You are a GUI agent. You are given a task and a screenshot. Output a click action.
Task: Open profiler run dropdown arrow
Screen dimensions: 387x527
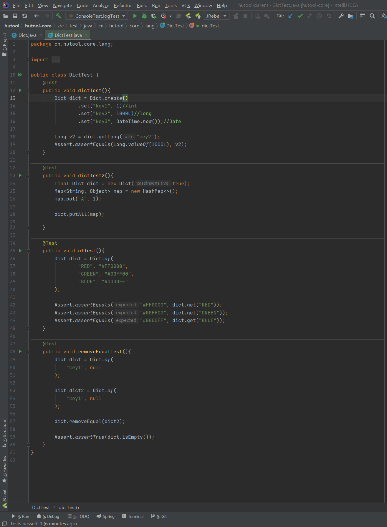(x=171, y=16)
